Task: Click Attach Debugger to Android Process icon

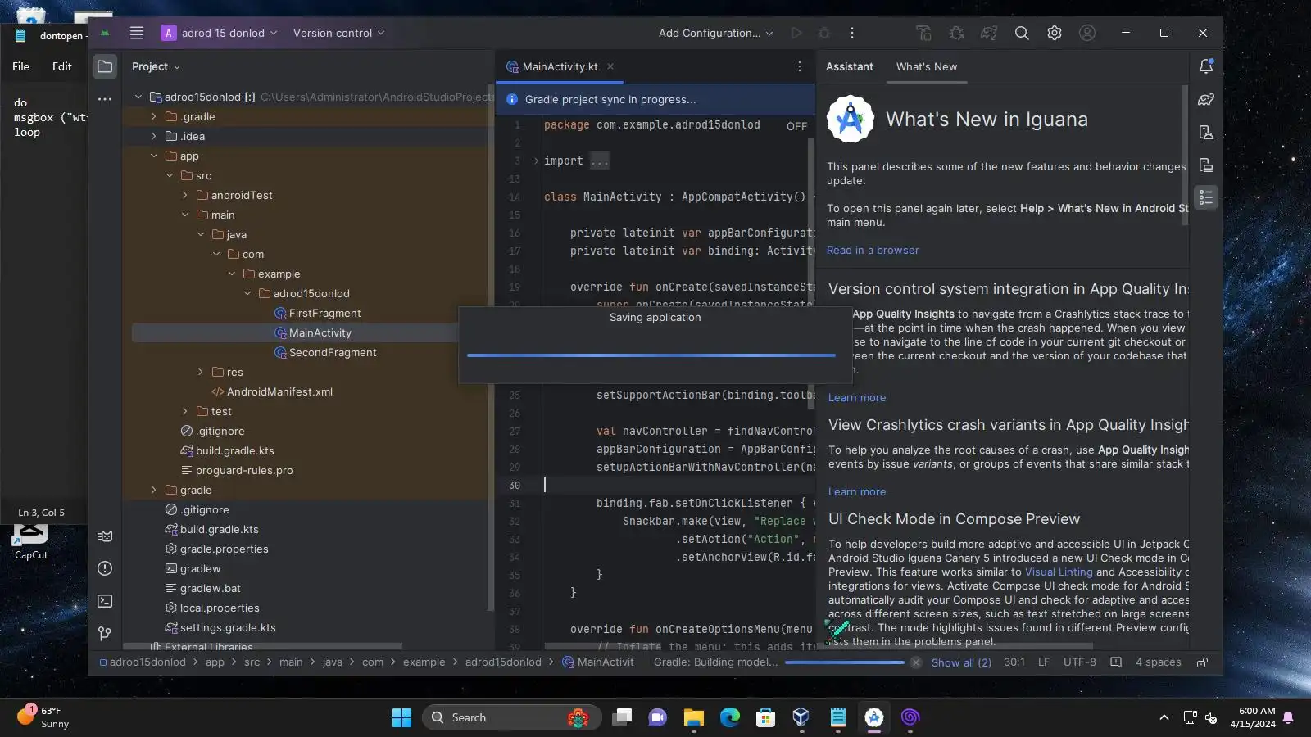Action: (x=956, y=33)
